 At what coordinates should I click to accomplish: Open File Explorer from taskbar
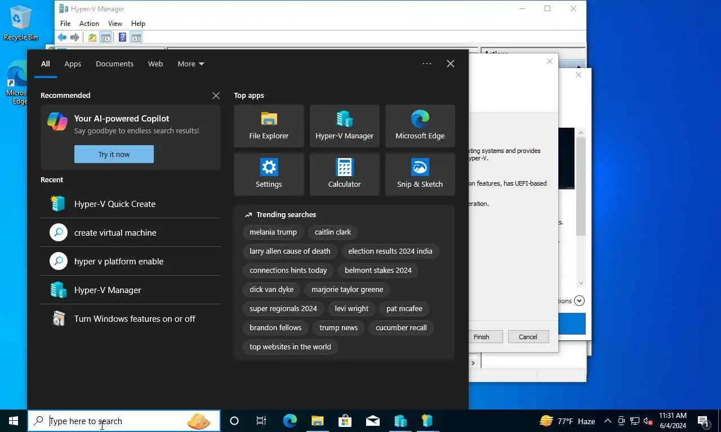click(317, 421)
